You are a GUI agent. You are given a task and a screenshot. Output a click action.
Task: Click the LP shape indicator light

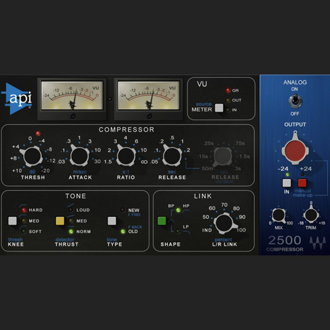click(178, 231)
